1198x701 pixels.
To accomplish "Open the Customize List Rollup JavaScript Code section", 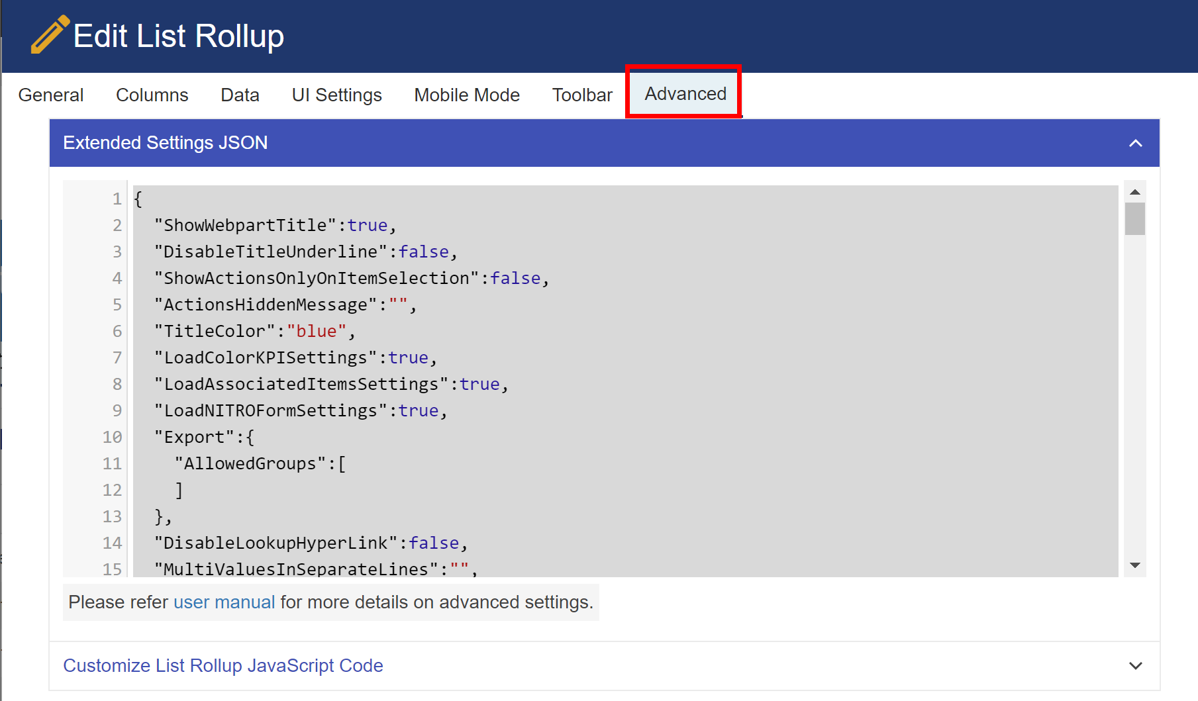I will coord(223,665).
